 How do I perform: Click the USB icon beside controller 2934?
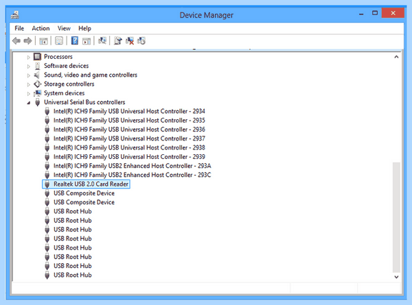pos(47,112)
